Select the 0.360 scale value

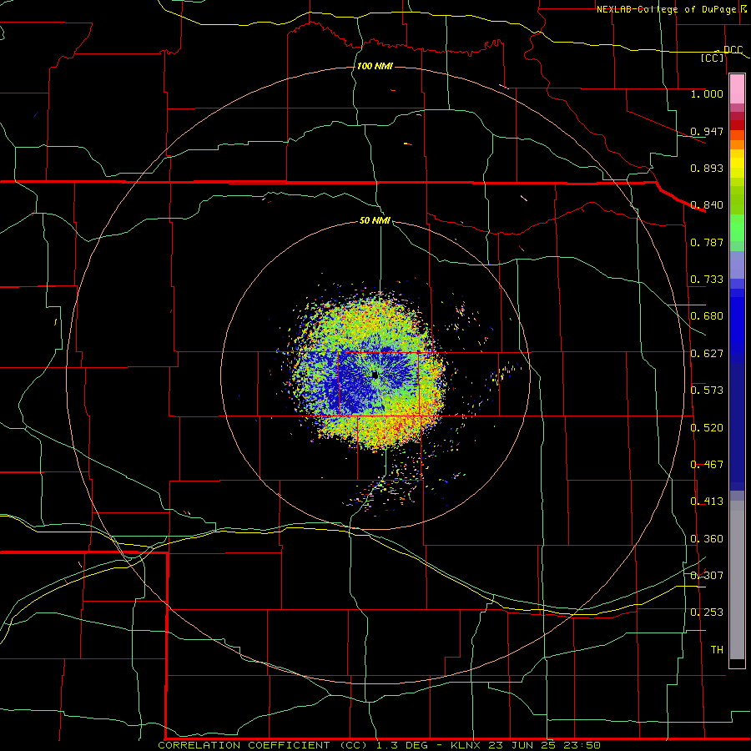707,539
